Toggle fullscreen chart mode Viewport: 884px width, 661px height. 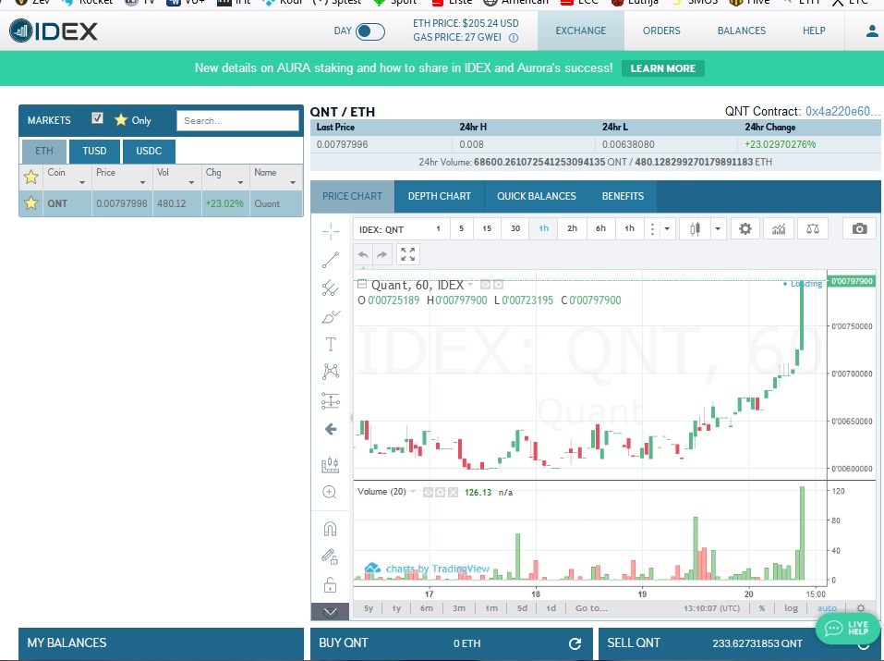408,254
